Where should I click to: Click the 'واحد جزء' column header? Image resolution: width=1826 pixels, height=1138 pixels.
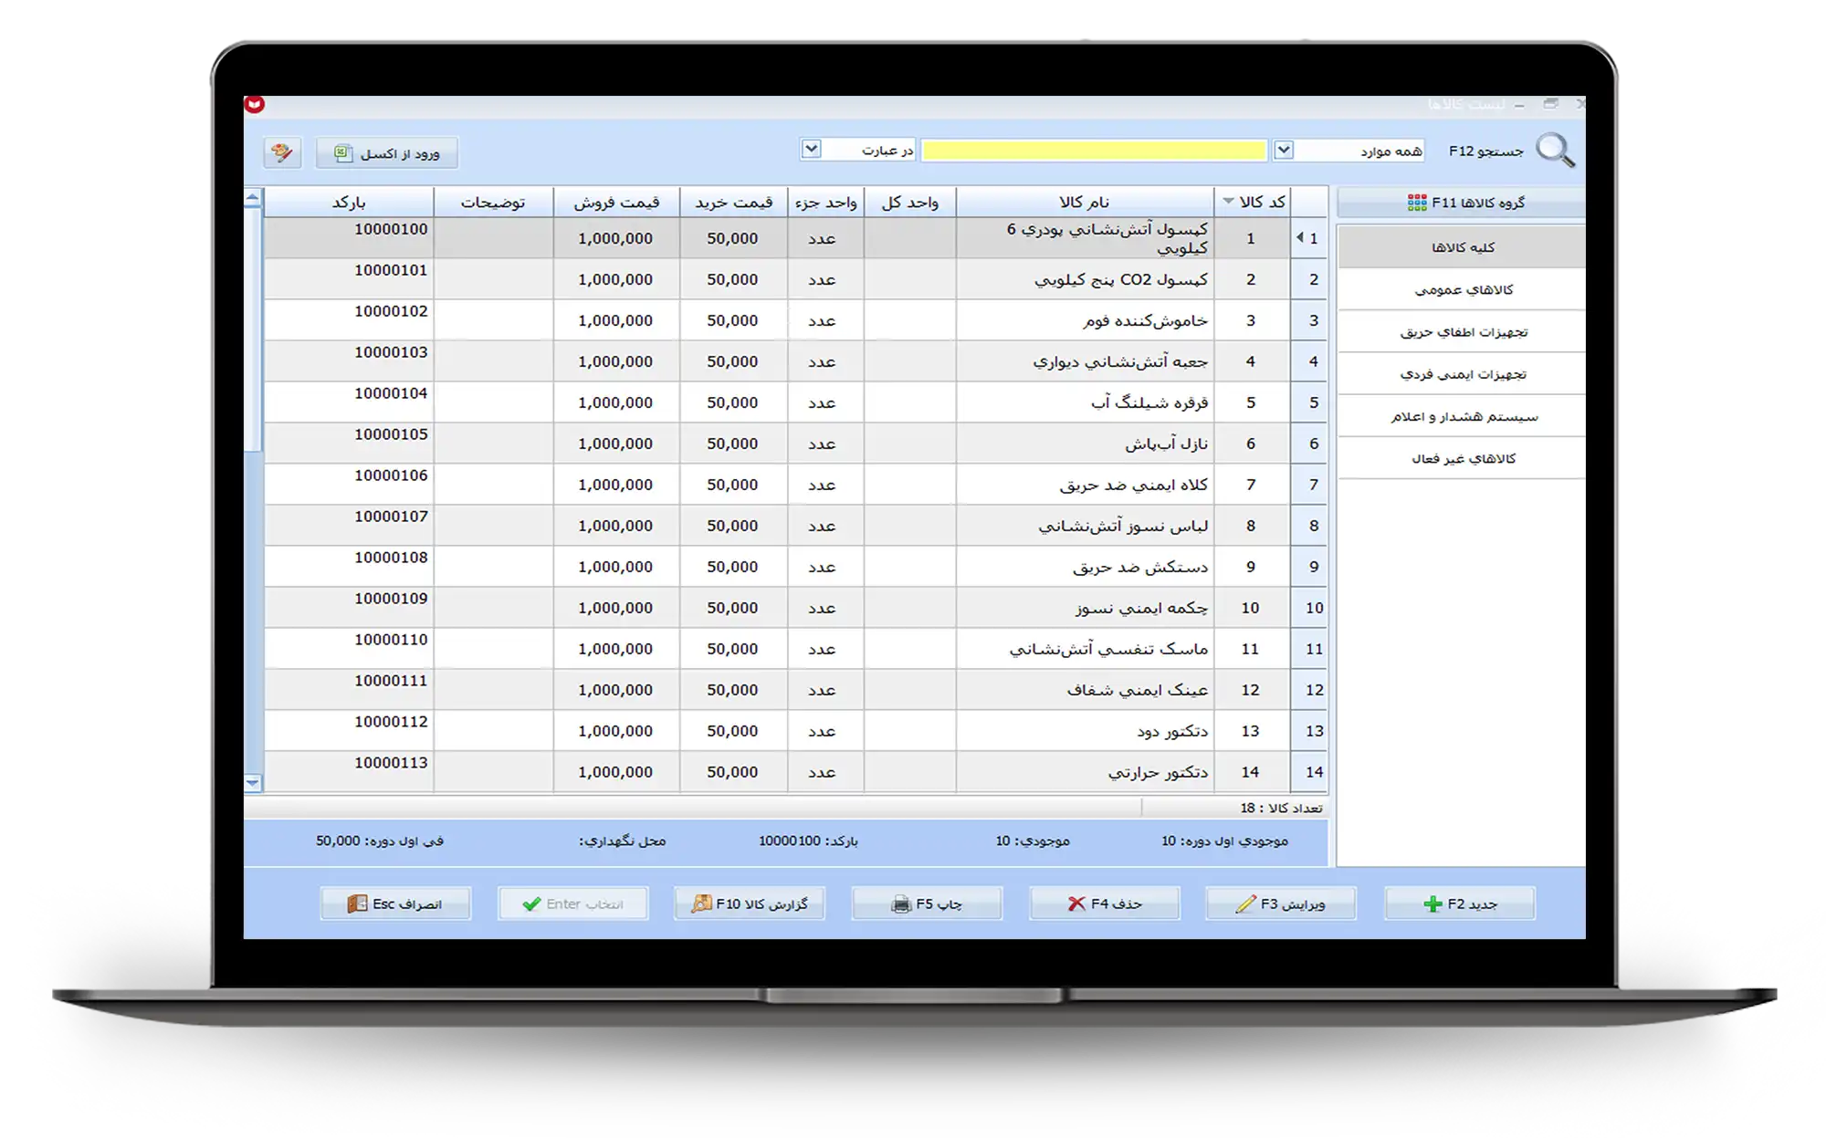(x=825, y=202)
